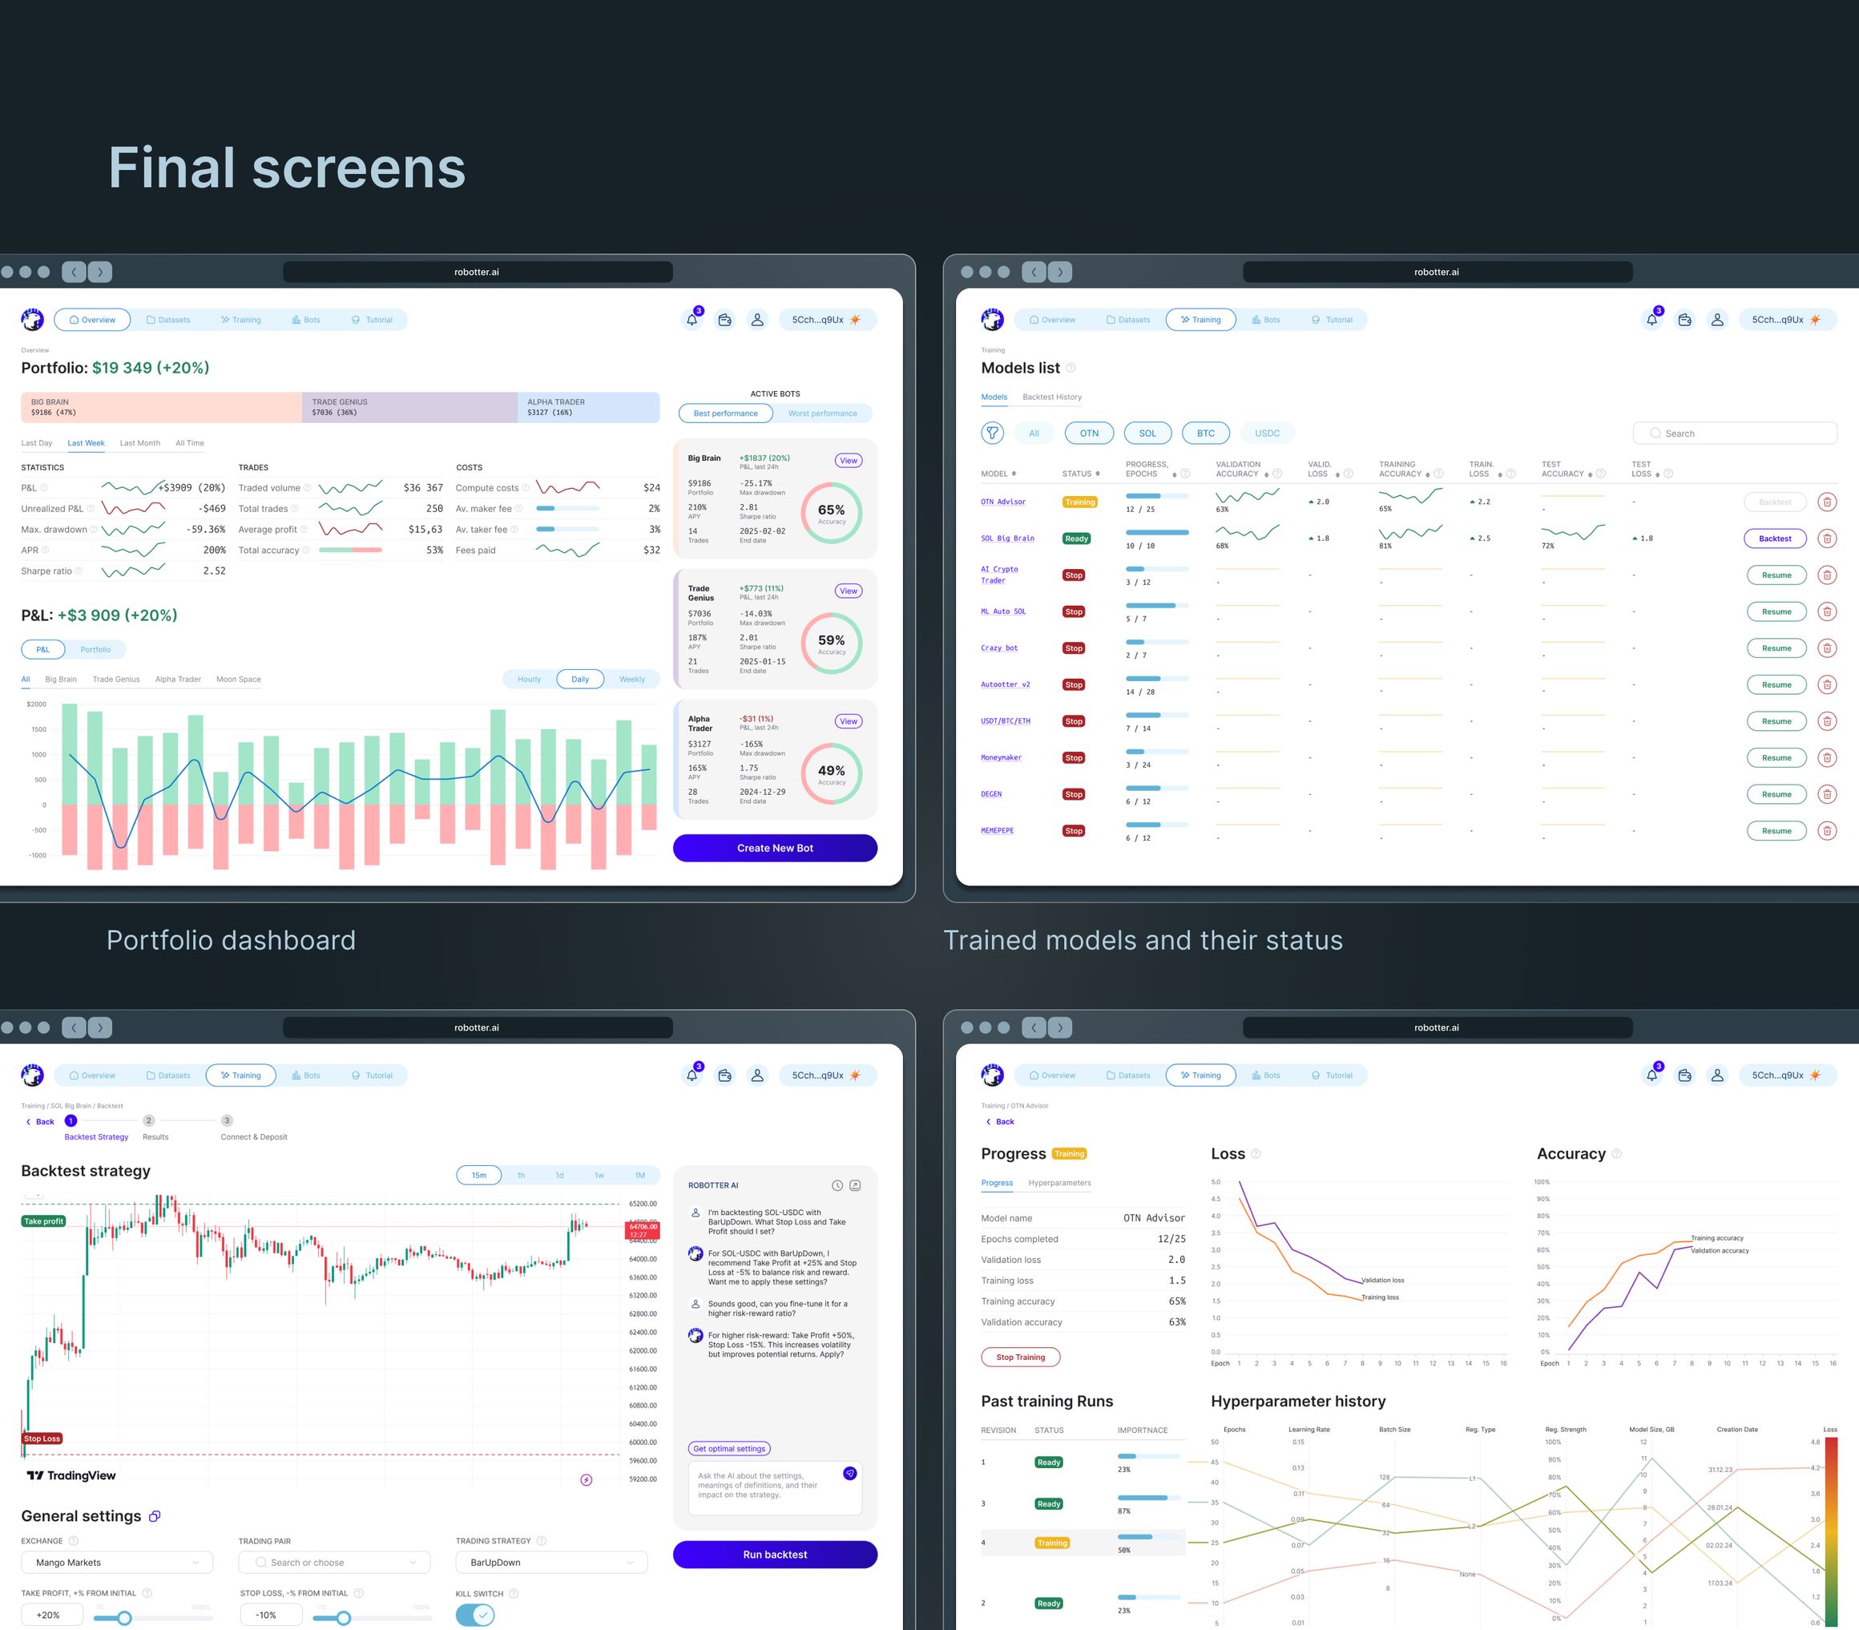Open Datasets nav tab in Portfolio dashboard window
The height and width of the screenshot is (1630, 1859).
168,319
